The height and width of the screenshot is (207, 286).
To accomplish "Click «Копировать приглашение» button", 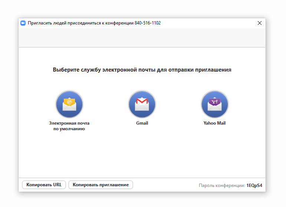I will point(101,185).
